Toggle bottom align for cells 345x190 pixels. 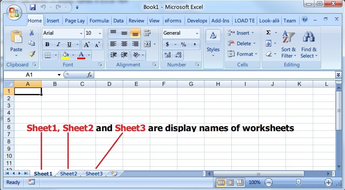point(135,33)
